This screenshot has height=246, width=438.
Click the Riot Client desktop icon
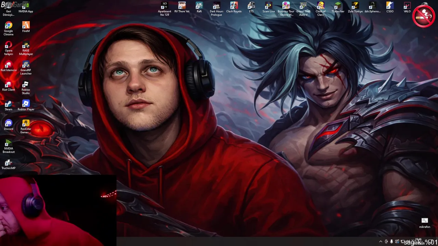(x=9, y=86)
